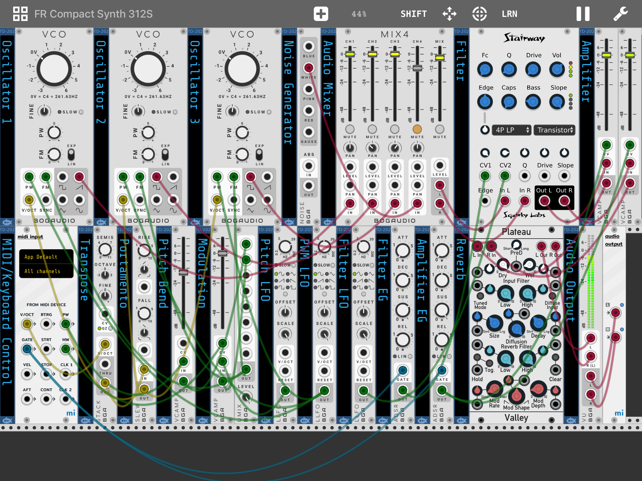
Task: Mute mixer channel CH3
Action: [x=395, y=129]
